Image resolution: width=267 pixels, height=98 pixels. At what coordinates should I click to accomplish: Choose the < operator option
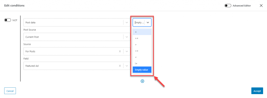(x=142, y=57)
